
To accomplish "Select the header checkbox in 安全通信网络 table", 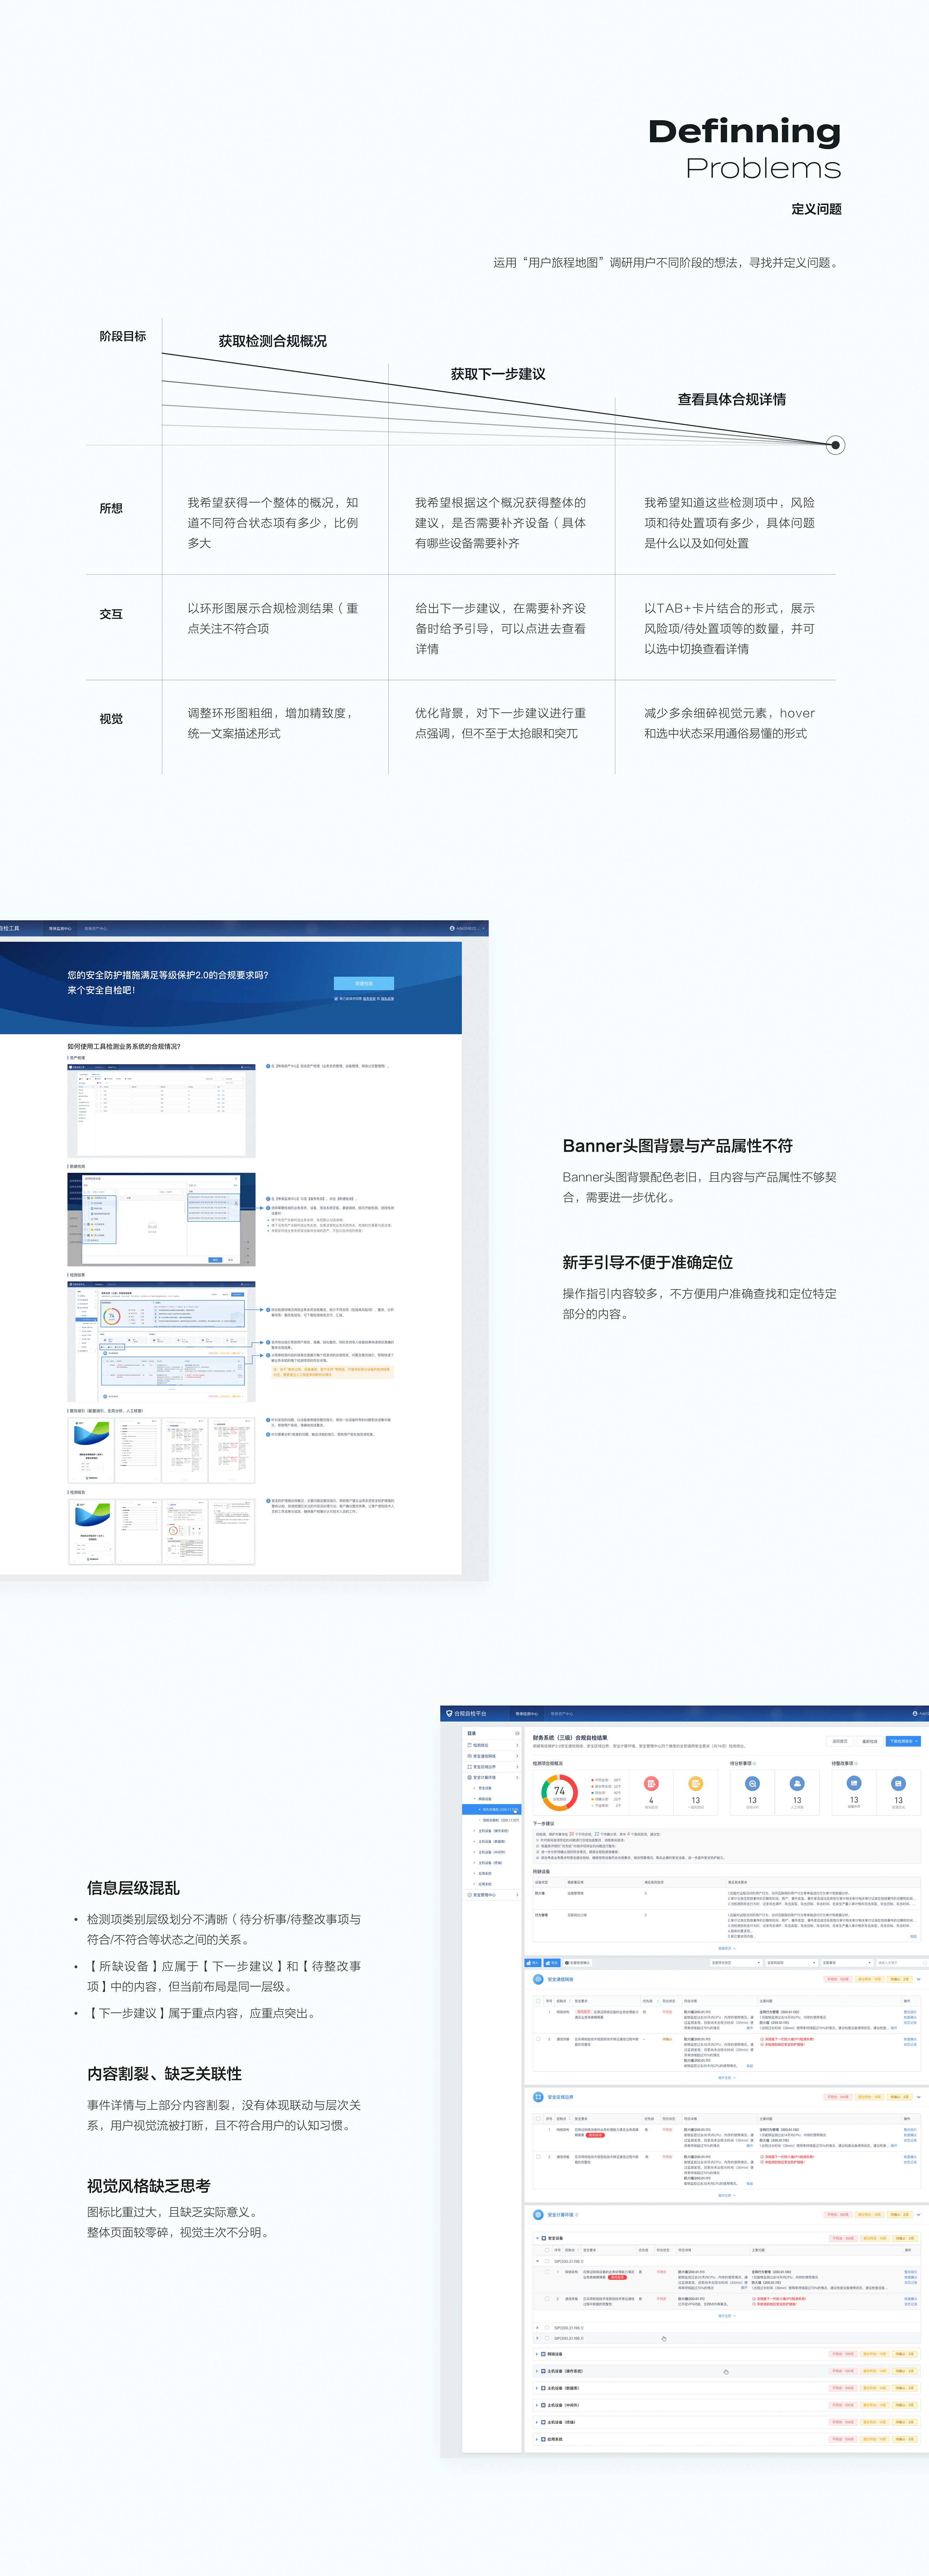I will [538, 2001].
